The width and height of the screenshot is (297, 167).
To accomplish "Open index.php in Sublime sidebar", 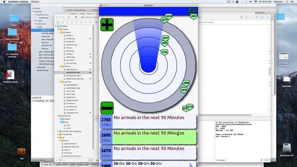I will (41, 67).
